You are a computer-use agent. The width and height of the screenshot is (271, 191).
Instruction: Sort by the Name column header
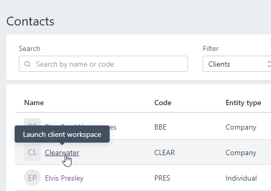(34, 103)
